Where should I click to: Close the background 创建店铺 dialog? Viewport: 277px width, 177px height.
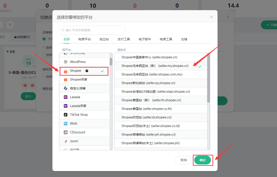228,17
